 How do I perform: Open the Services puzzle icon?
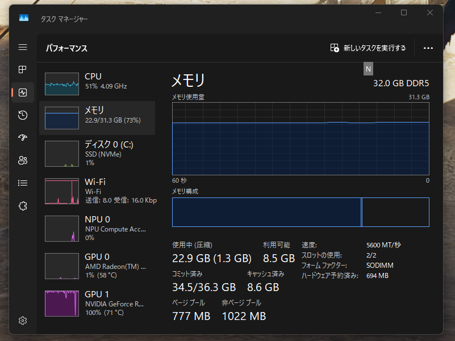(x=23, y=206)
